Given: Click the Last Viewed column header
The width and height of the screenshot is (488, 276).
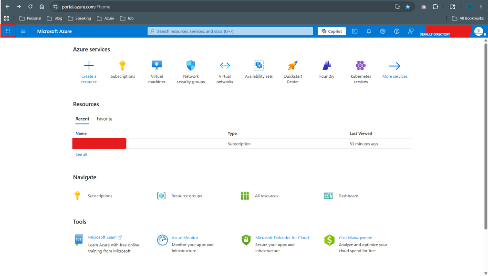Looking at the screenshot, I should (x=361, y=133).
